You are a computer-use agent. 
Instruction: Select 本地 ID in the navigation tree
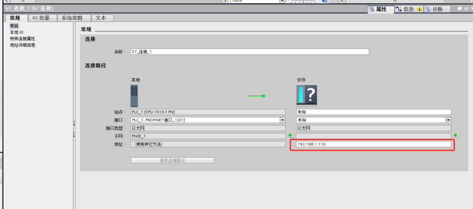(17, 32)
